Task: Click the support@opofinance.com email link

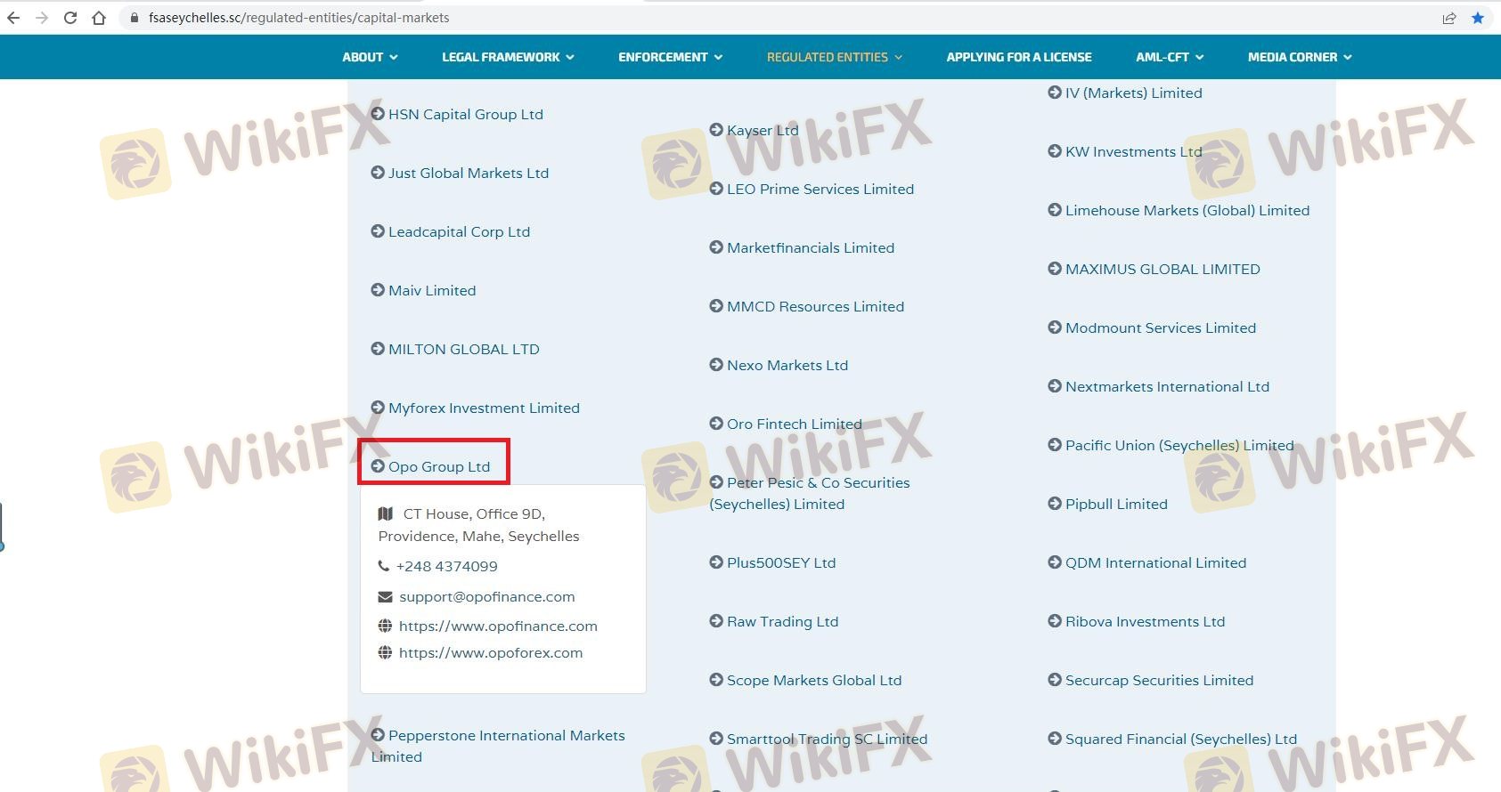Action: pyautogui.click(x=487, y=596)
